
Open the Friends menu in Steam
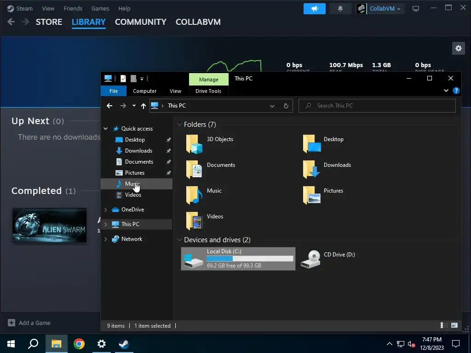pos(73,8)
